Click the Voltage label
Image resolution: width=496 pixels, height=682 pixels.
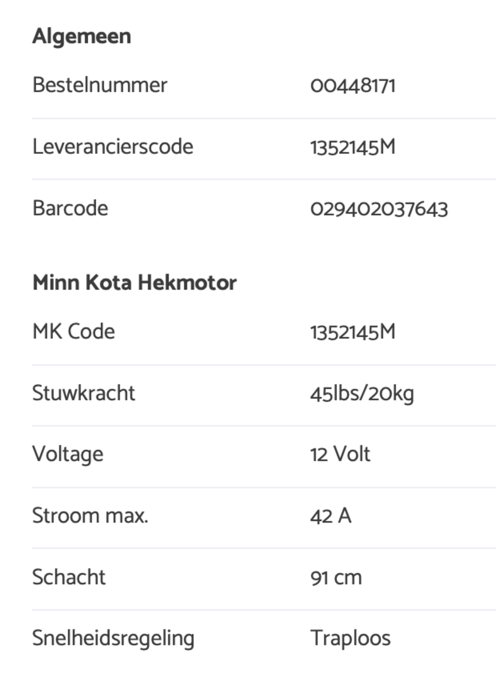(x=68, y=454)
